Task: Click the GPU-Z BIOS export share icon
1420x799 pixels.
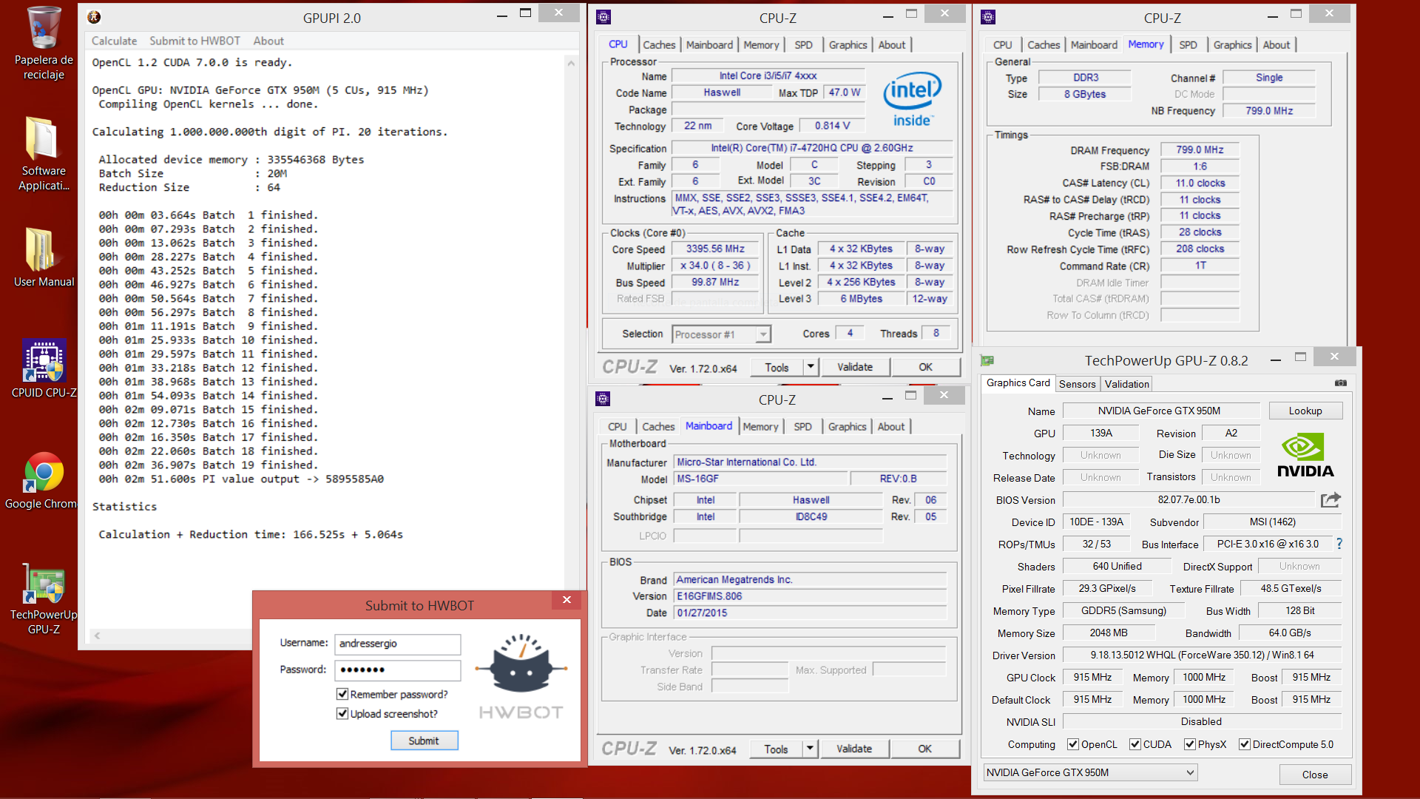Action: [1331, 500]
